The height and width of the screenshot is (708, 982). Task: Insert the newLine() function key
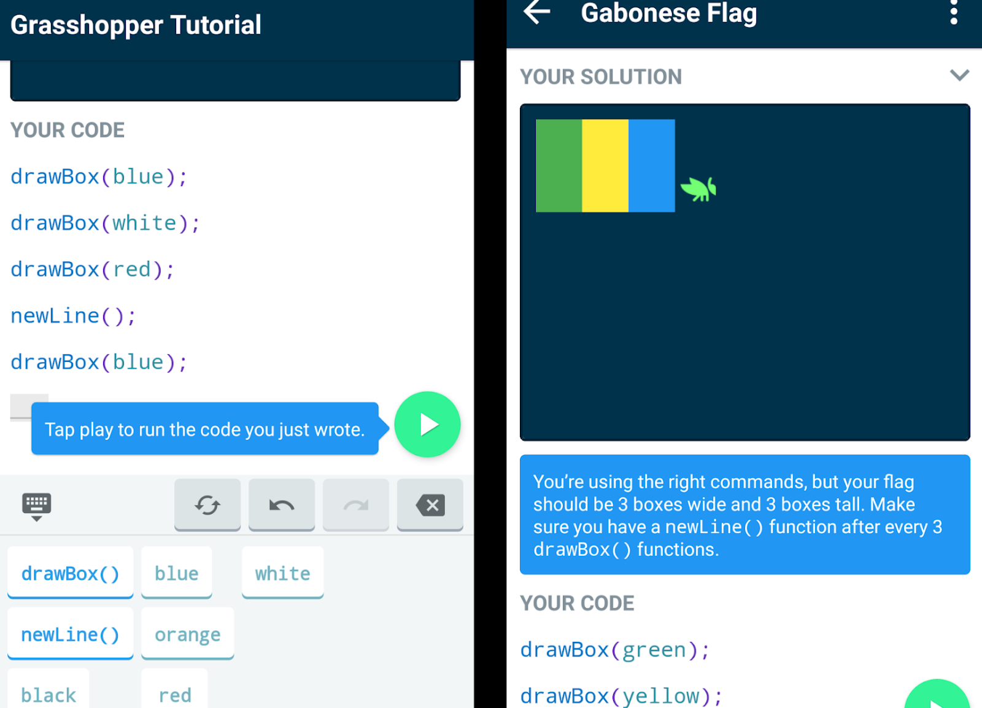(70, 634)
